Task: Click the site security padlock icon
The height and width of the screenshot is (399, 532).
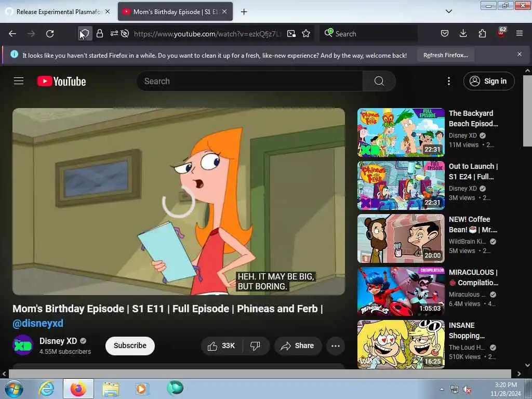Action: pos(99,33)
